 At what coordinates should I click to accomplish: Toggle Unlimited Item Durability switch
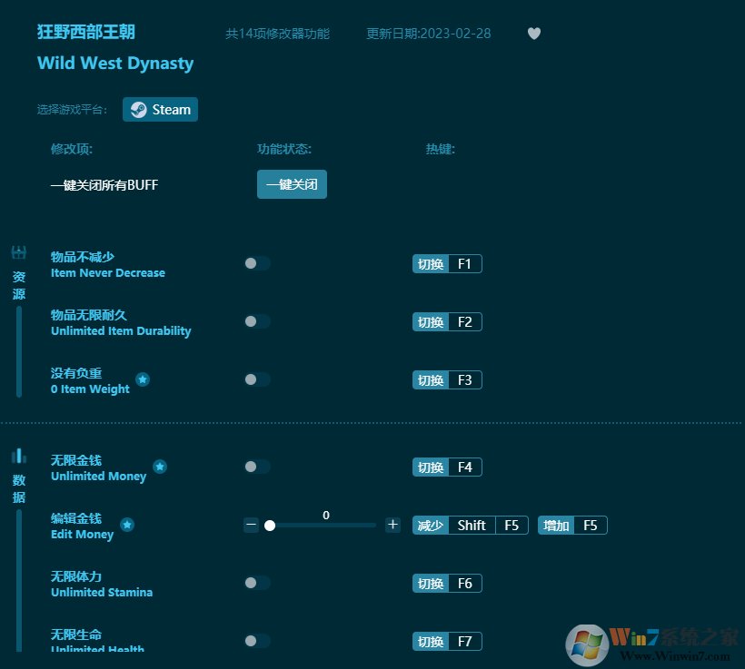coord(257,321)
